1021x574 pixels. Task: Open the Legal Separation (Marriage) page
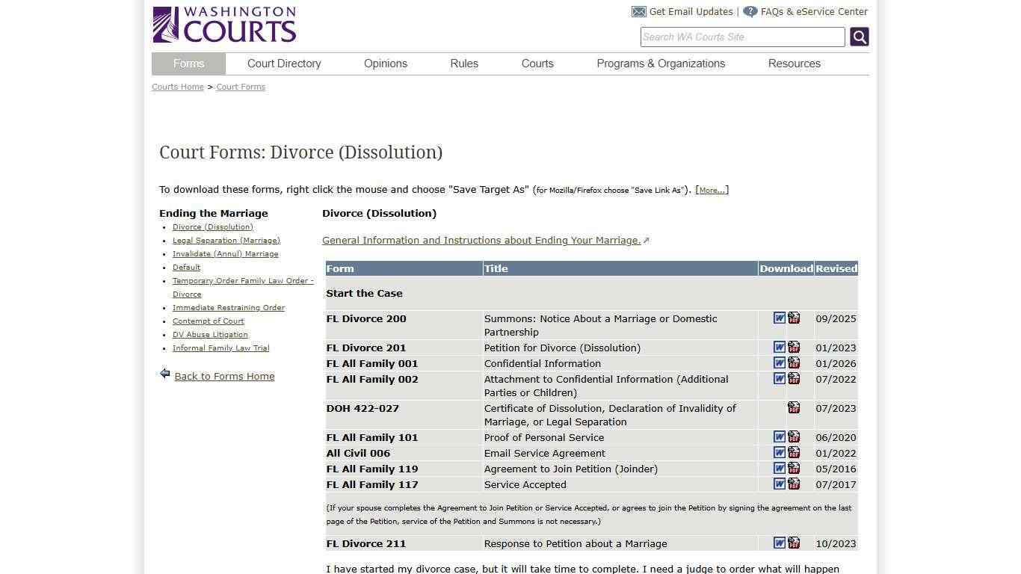pyautogui.click(x=226, y=240)
